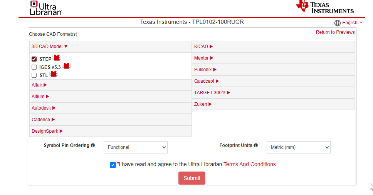Click the Symbol Pin Ordering label
This screenshot has height=195, width=373.
(x=66, y=145)
